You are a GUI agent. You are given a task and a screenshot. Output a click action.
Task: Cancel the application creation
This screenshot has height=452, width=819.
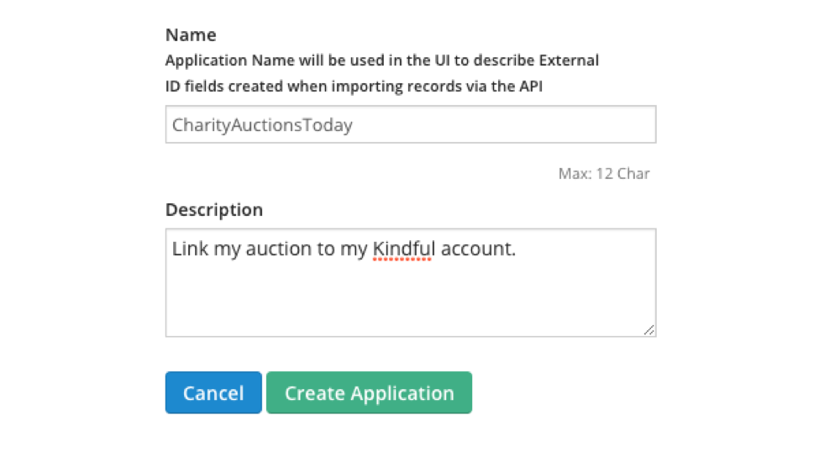pyautogui.click(x=213, y=392)
